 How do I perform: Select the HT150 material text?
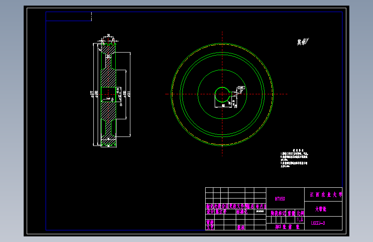[x=280, y=199]
